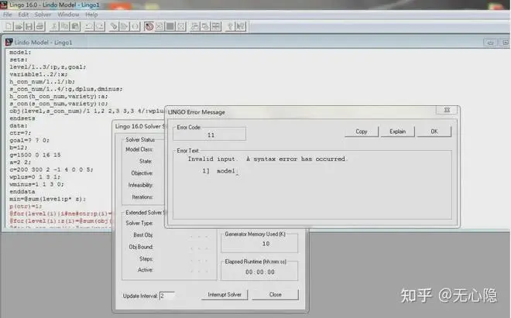Open the File menu
Screen dimensions: 511x318
8,14
